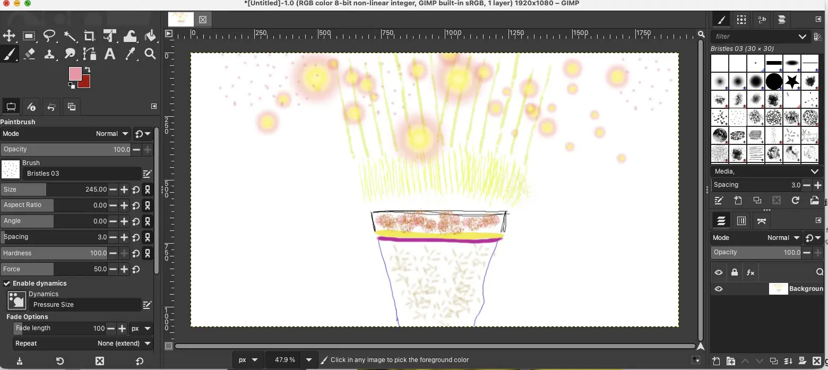The width and height of the screenshot is (828, 370).
Task: Select the Move tool
Action: point(9,36)
